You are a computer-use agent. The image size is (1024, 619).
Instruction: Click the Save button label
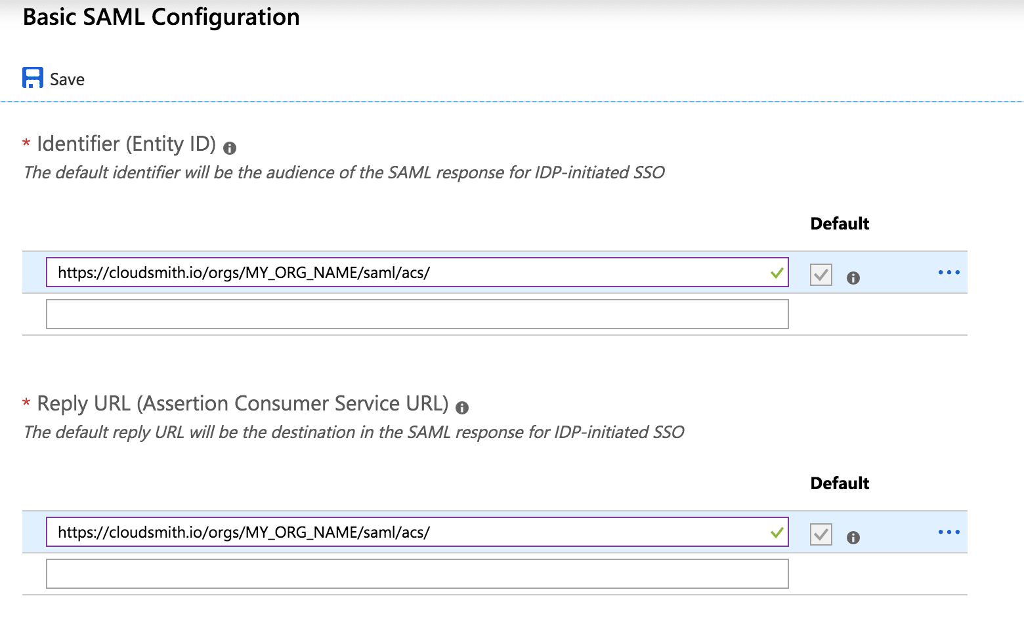click(x=67, y=79)
